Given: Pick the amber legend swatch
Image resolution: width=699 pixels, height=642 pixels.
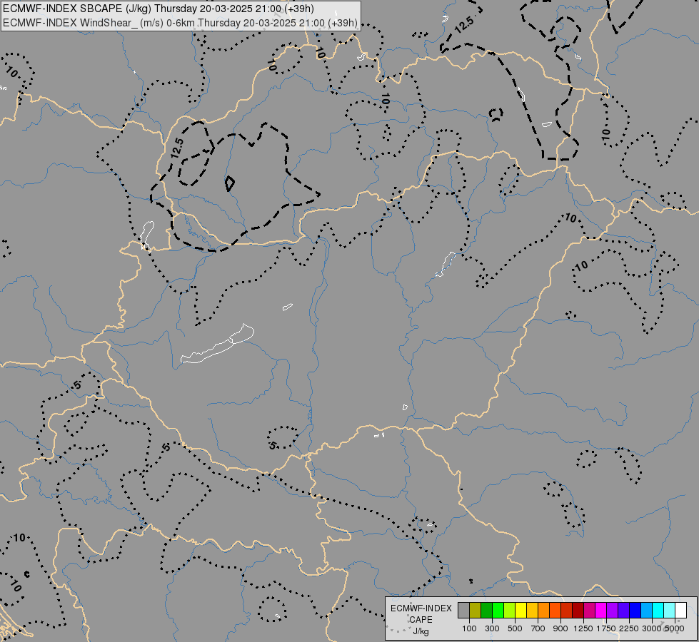Looking at the screenshot, I should pos(532,610).
